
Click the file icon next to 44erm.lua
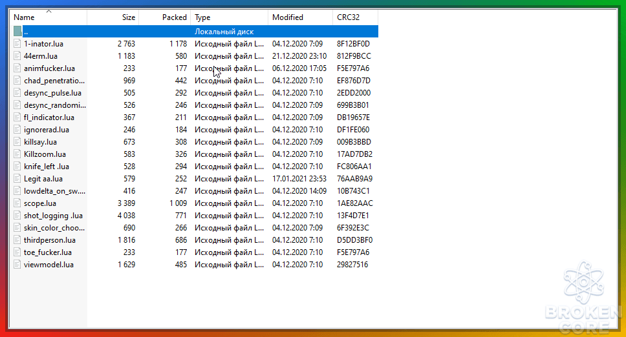point(17,56)
